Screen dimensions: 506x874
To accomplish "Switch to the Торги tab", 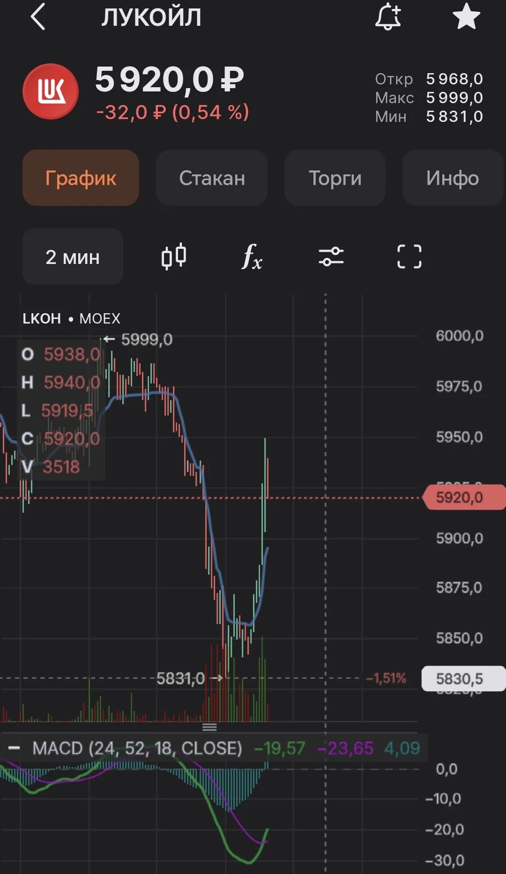I will (x=335, y=178).
